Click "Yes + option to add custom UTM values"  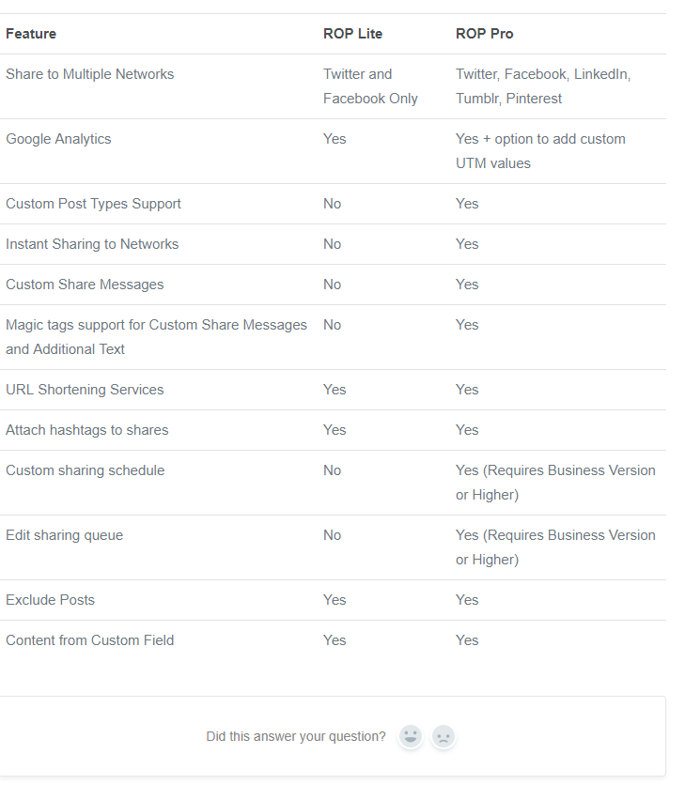tap(540, 151)
